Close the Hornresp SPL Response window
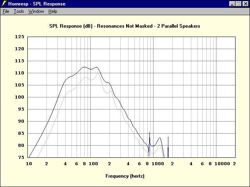The image size is (250, 187). [x=245, y=4]
